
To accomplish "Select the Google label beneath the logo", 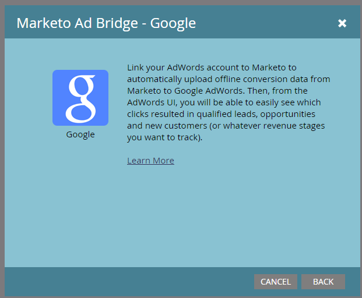I will pyautogui.click(x=80, y=134).
